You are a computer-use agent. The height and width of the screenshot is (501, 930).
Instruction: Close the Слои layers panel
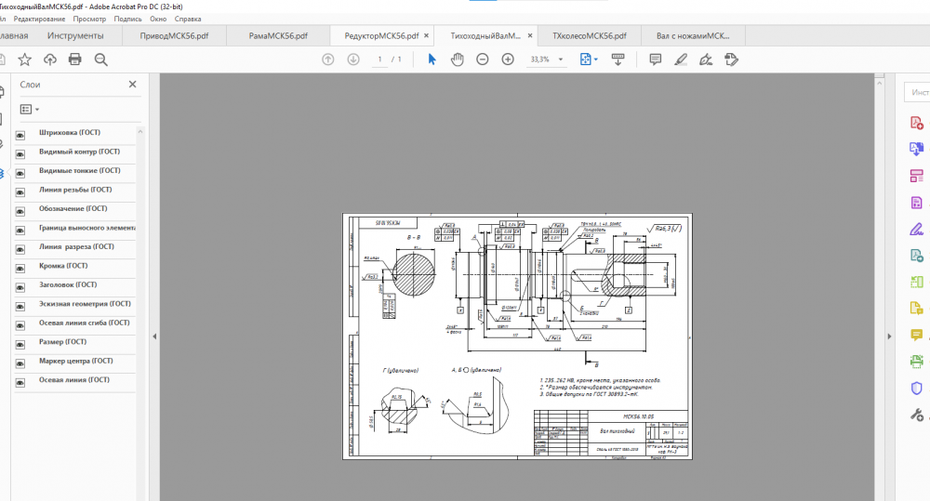tap(133, 85)
